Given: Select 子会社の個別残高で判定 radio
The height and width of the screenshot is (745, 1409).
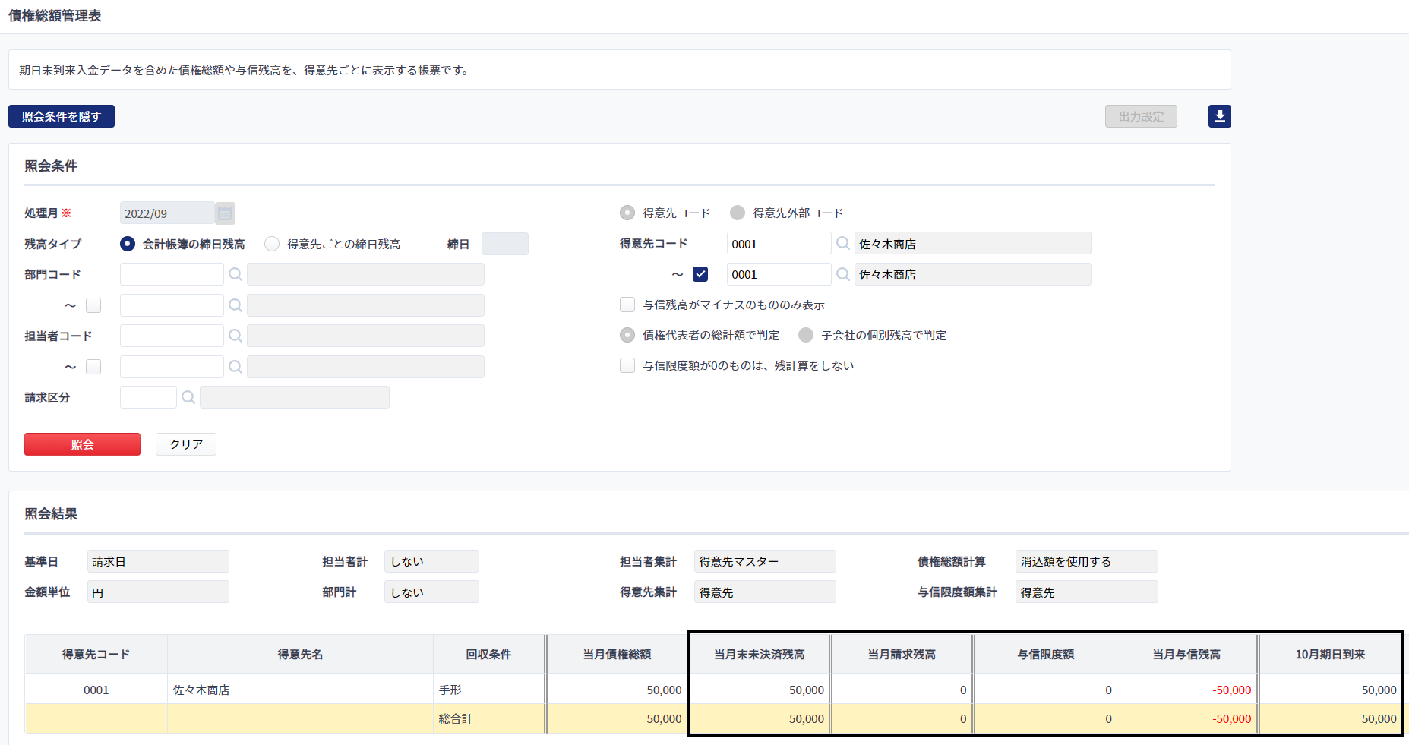Looking at the screenshot, I should pyautogui.click(x=806, y=335).
